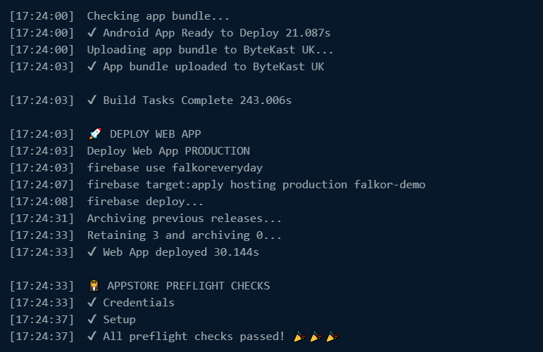Click the rocket emoji before DEPLOY WEB APP

pyautogui.click(x=95, y=133)
